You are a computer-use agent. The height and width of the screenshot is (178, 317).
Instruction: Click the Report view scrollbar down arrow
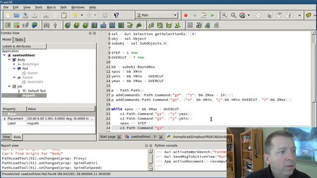tap(151, 168)
